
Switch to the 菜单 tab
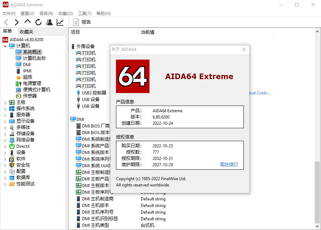click(x=7, y=31)
